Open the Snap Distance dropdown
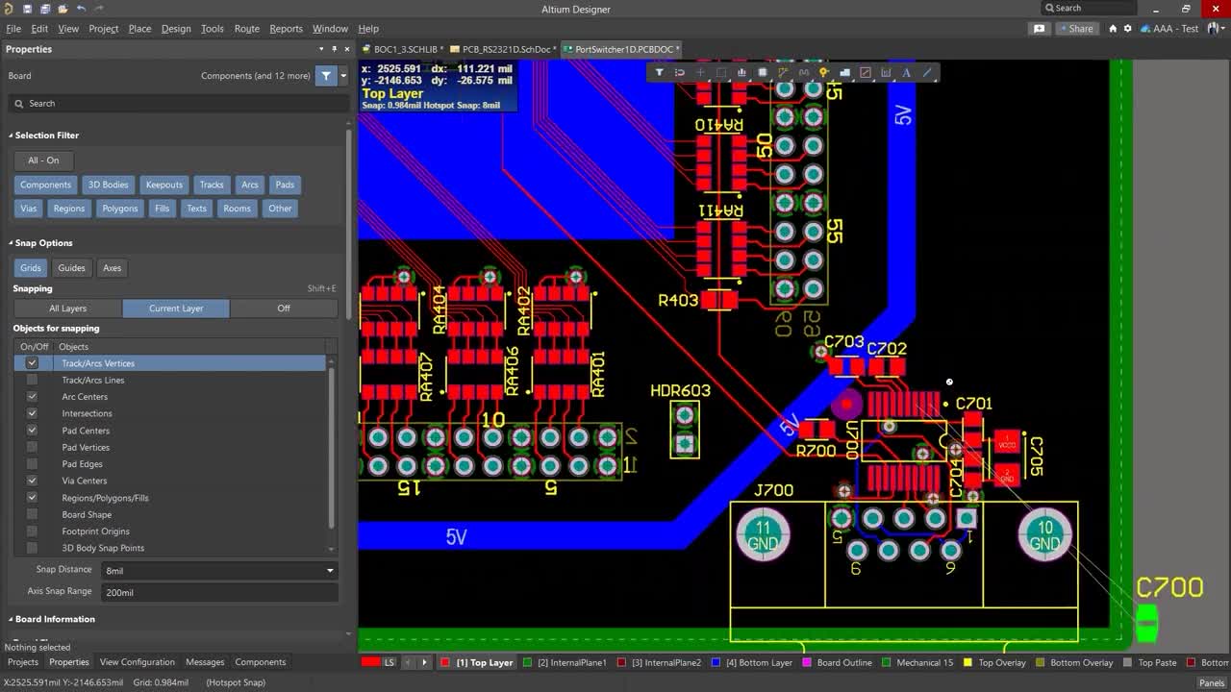 click(x=330, y=571)
